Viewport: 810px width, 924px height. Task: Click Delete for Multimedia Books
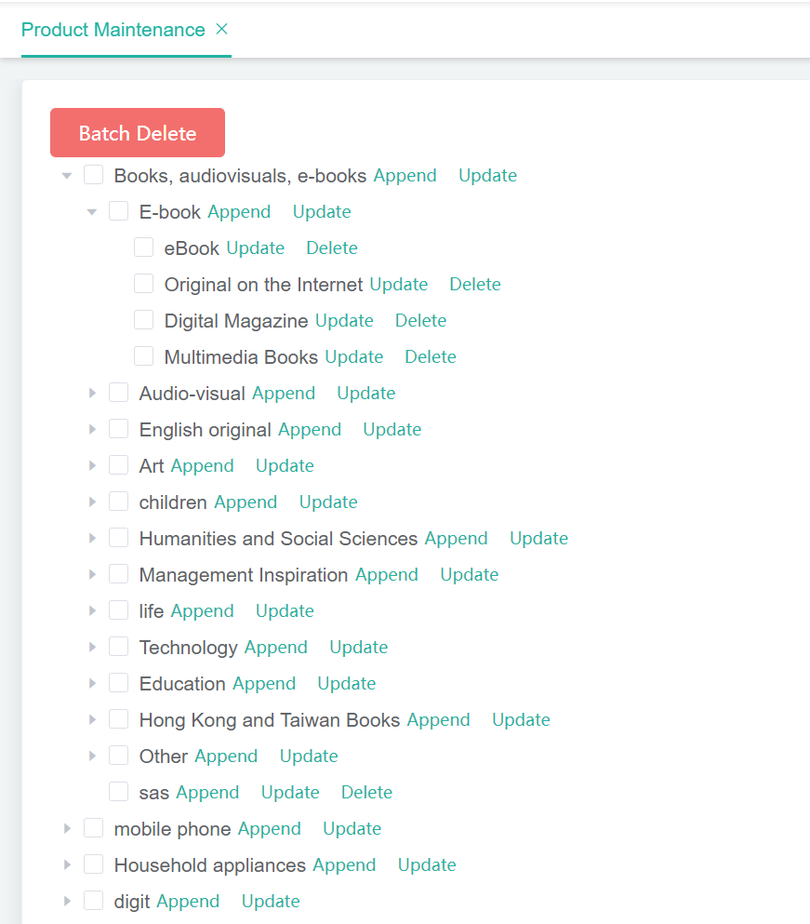(x=431, y=357)
